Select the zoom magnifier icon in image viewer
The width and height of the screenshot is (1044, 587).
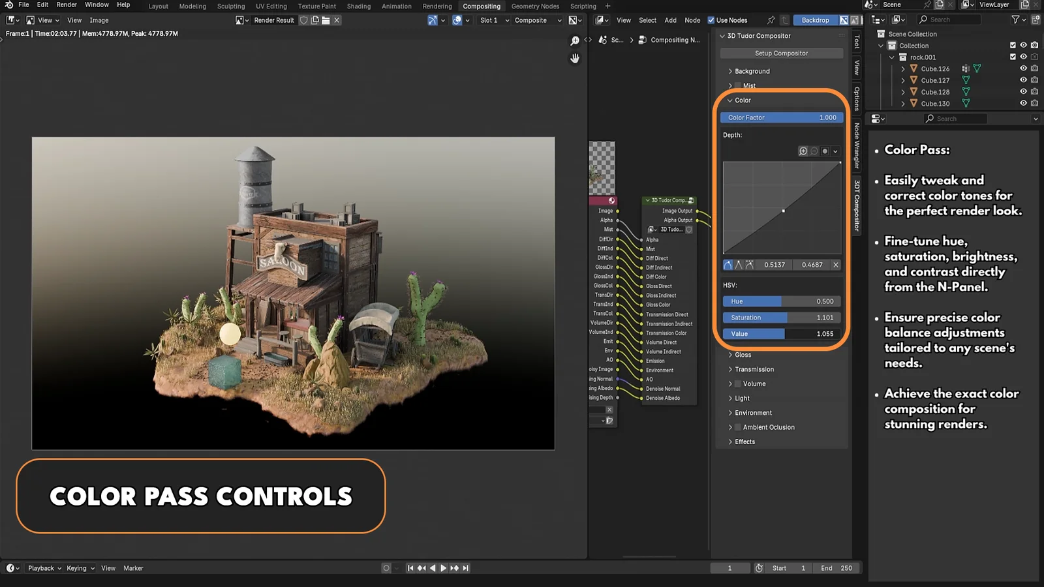click(x=575, y=40)
